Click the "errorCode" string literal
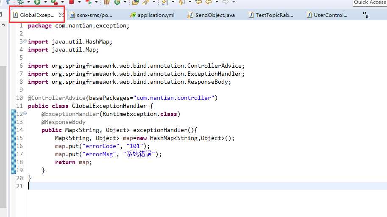 click(x=101, y=146)
